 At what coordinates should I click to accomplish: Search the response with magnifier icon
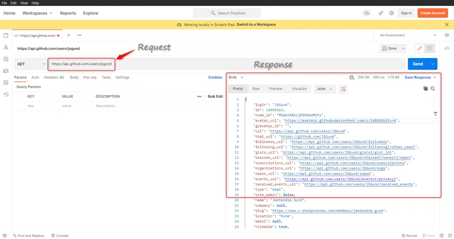click(x=433, y=89)
